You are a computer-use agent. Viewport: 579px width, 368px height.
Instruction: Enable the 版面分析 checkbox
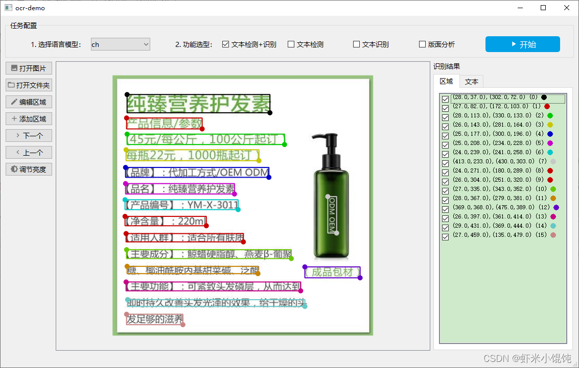pos(422,44)
